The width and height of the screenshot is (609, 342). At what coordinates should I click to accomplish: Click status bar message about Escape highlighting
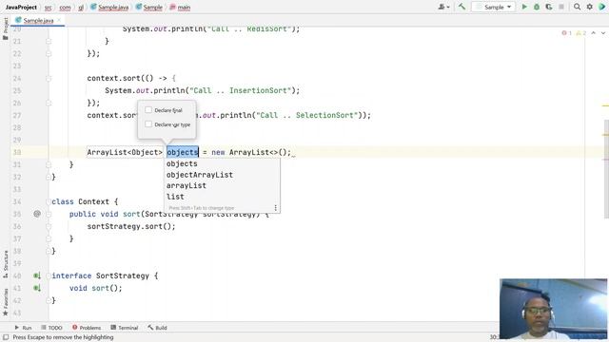(x=63, y=337)
